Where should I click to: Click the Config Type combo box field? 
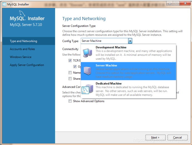[106, 41]
